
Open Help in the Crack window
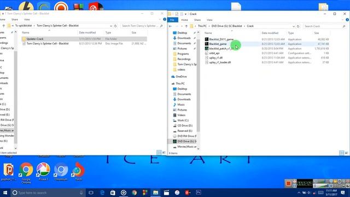[347, 20]
